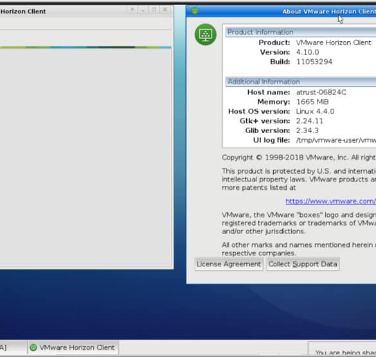Click the Horizon Client window title text
Viewport: 376px width, 357px height.
point(22,12)
